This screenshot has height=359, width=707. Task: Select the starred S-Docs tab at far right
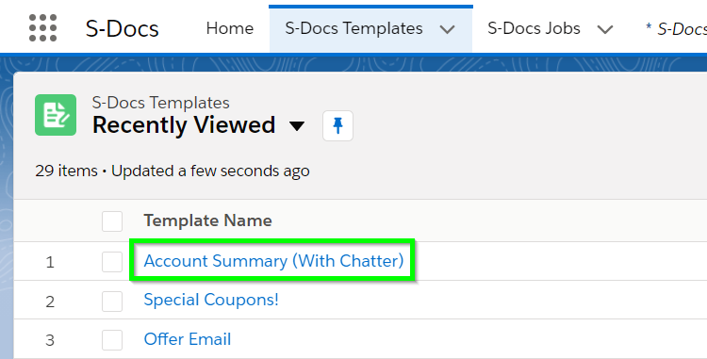click(676, 29)
